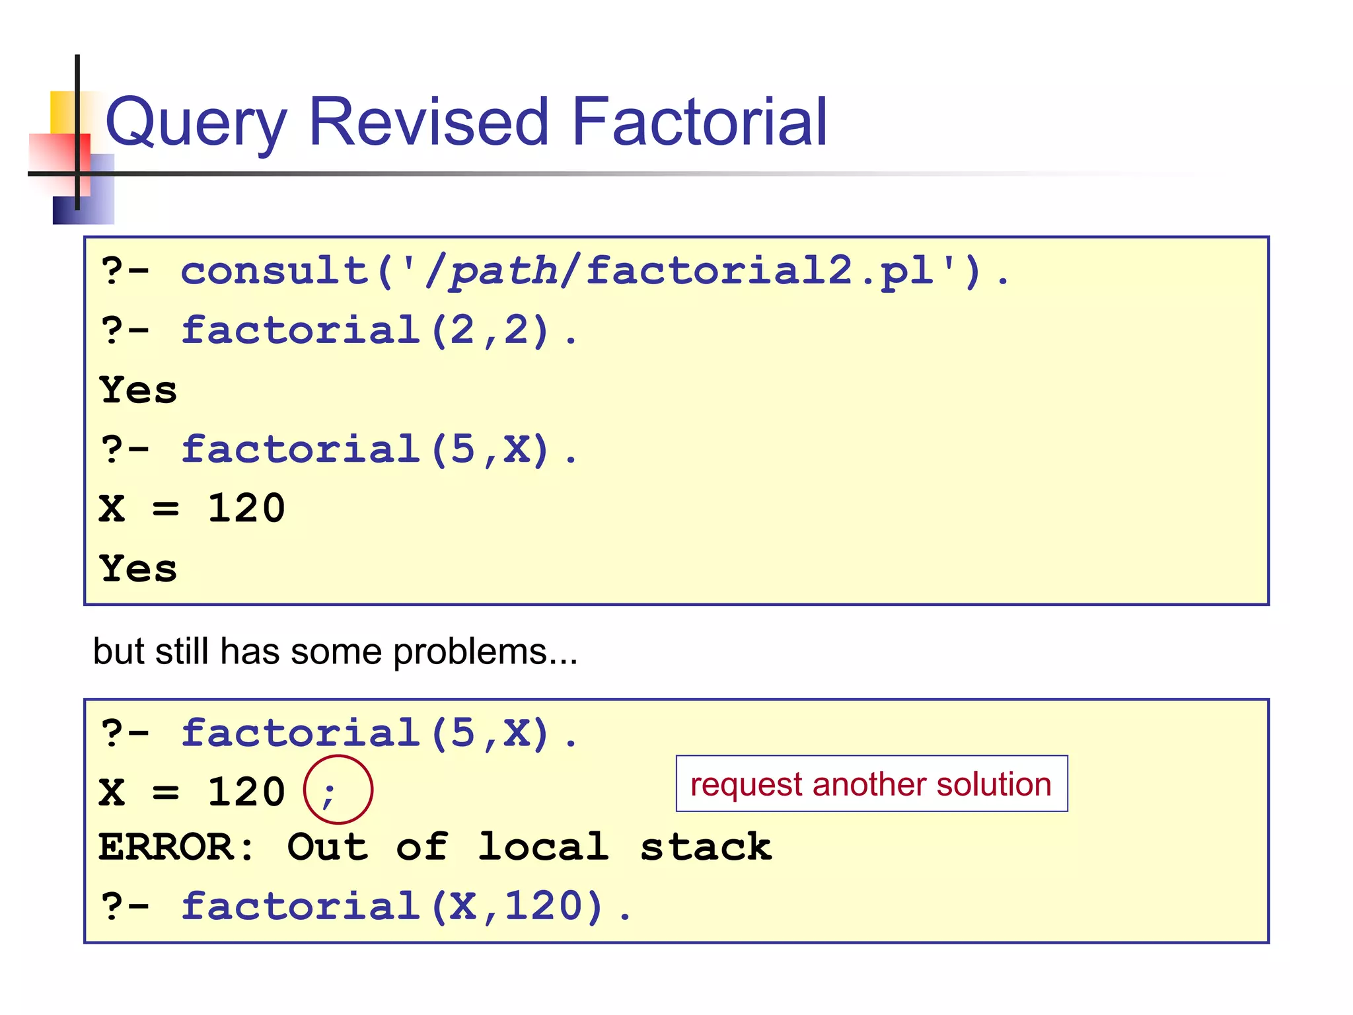Screen dimensions: 1353x1015
Task: Click "?- factorial(5,X)." in the lower code box
Action: point(339,733)
